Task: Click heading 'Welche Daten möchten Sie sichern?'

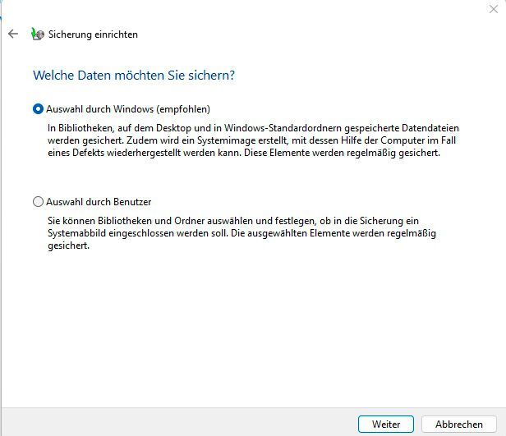Action: point(134,76)
